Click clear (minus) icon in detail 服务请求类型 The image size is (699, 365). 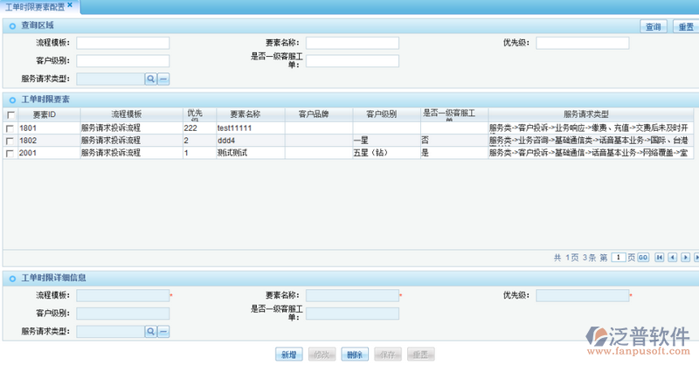pyautogui.click(x=163, y=332)
